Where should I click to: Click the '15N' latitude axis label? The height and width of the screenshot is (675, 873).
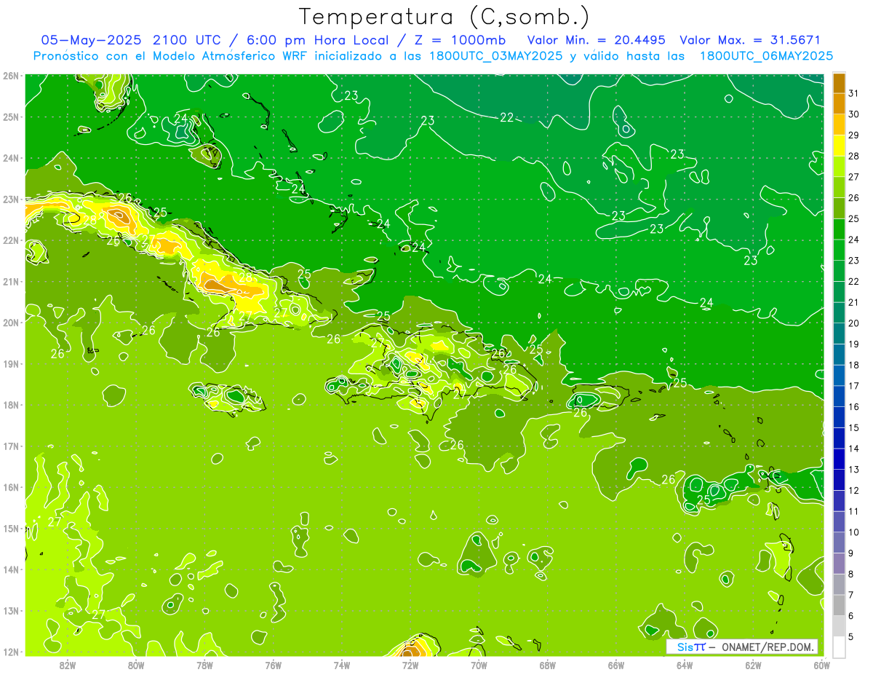(10, 529)
